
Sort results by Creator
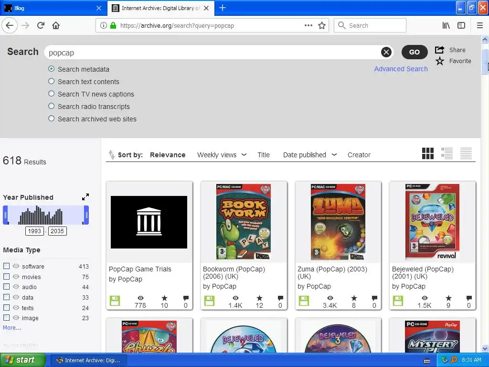coord(359,155)
